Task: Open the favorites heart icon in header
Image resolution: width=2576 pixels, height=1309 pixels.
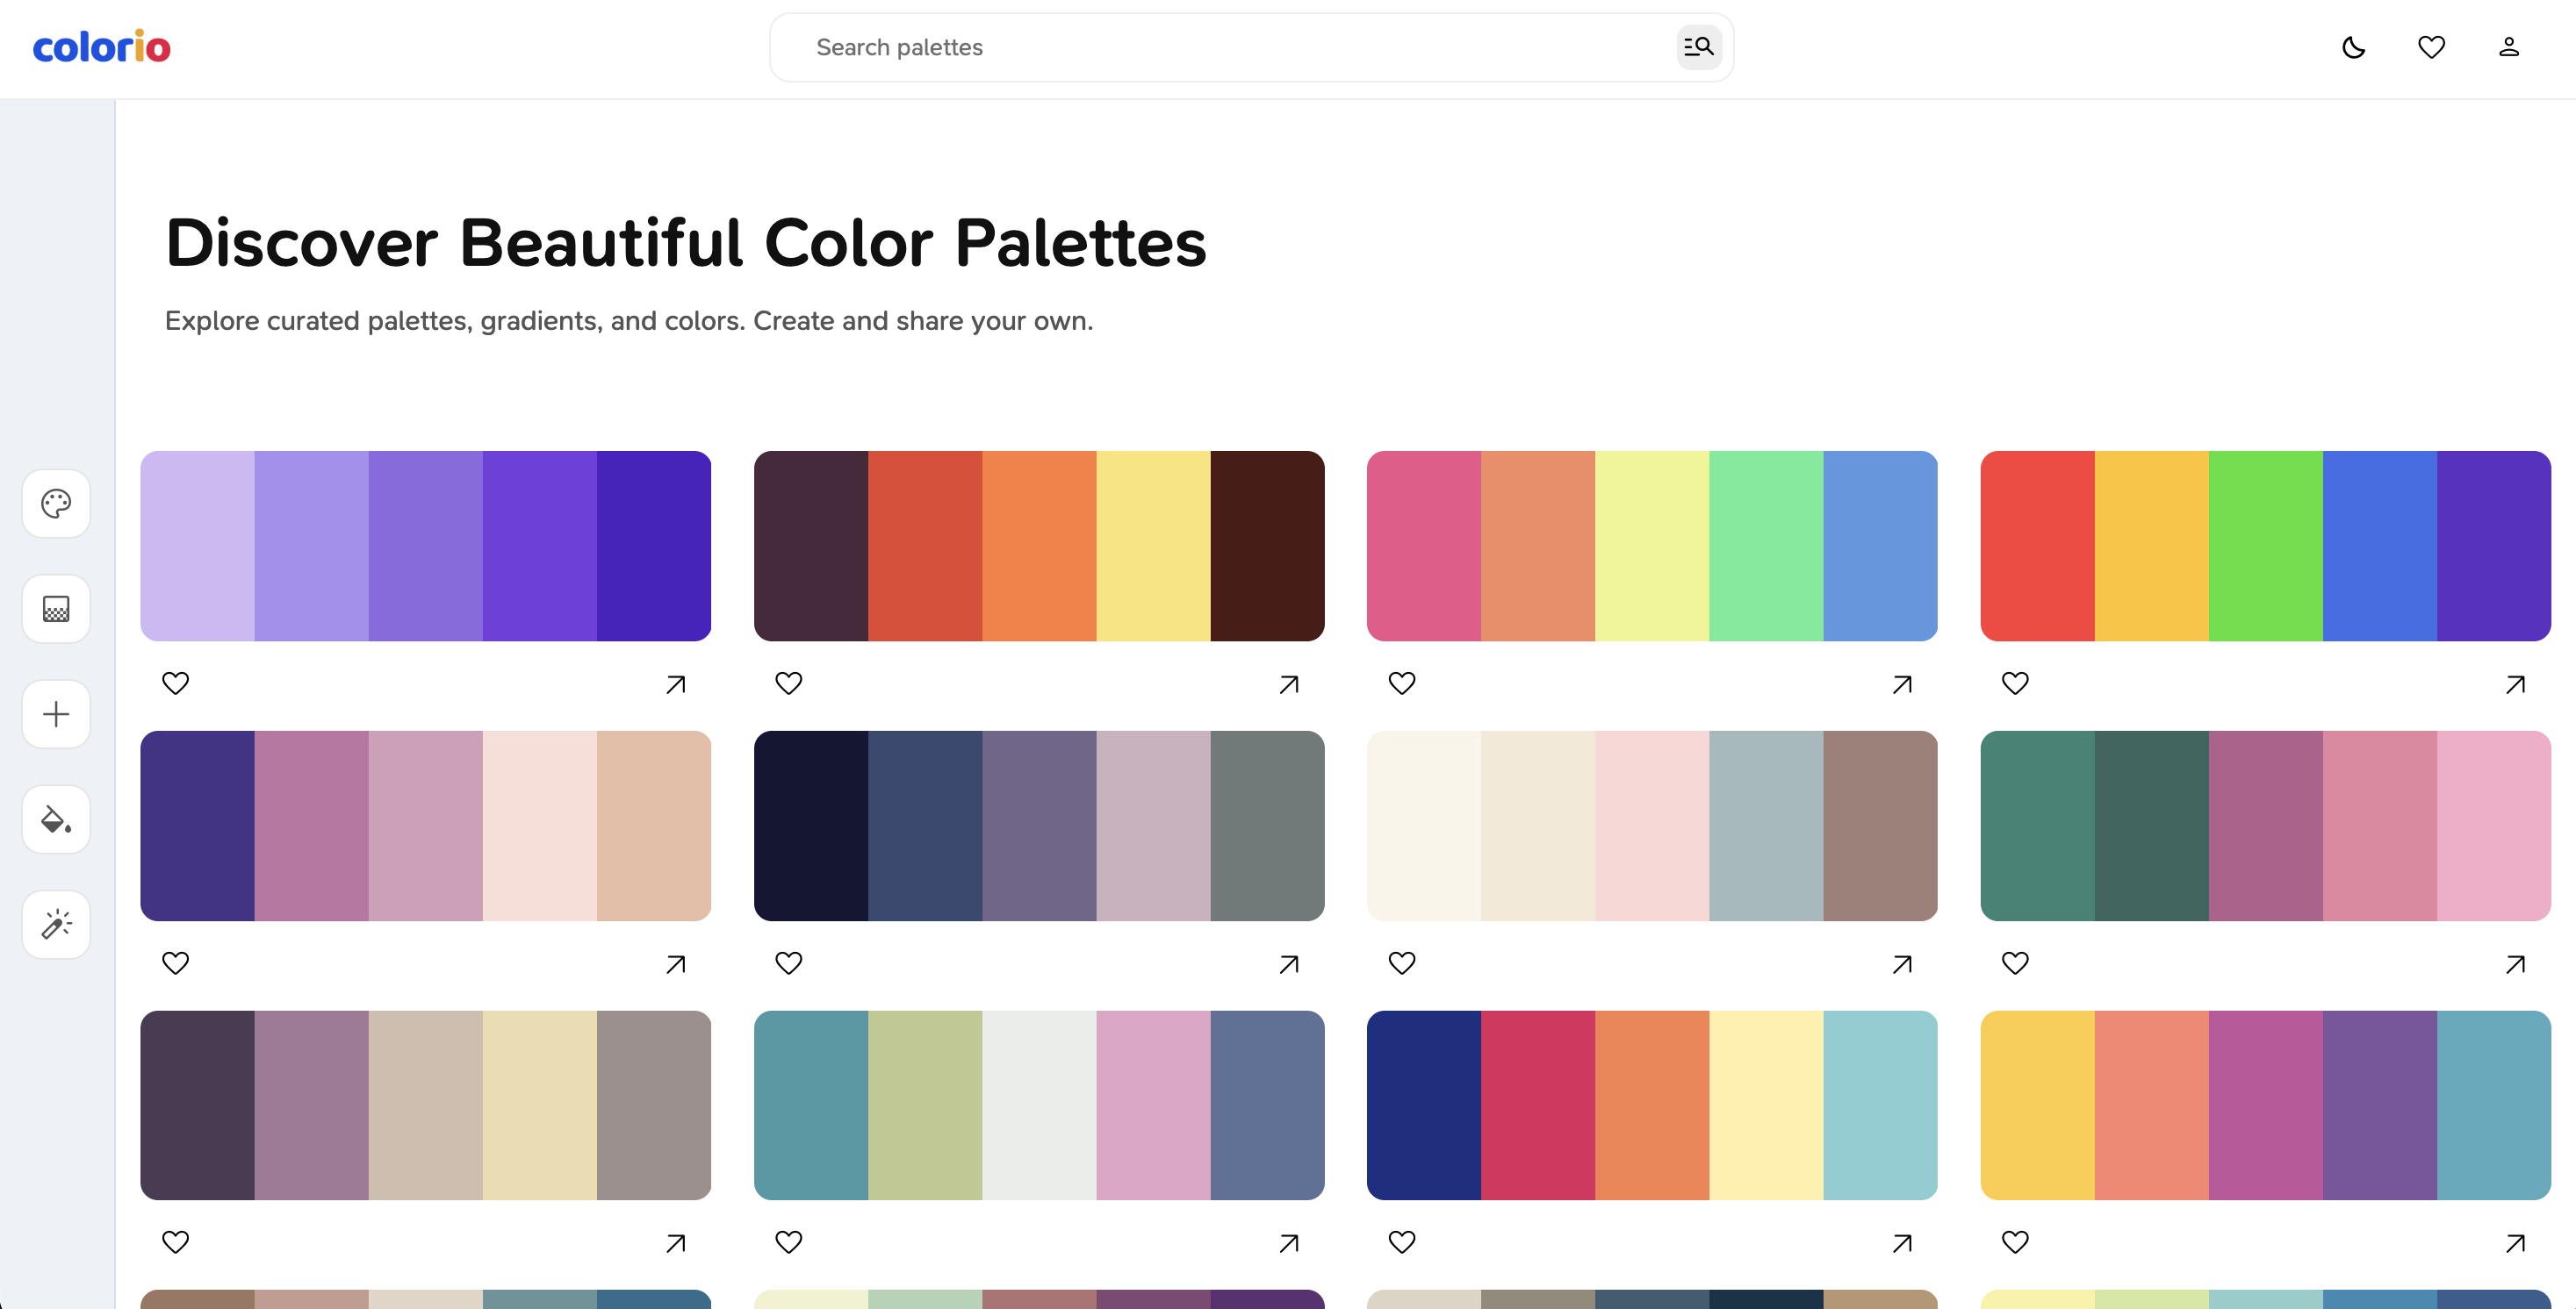Action: coord(2431,47)
